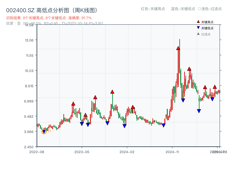Click the blue key-low triangle near 2024-02

[124, 126]
